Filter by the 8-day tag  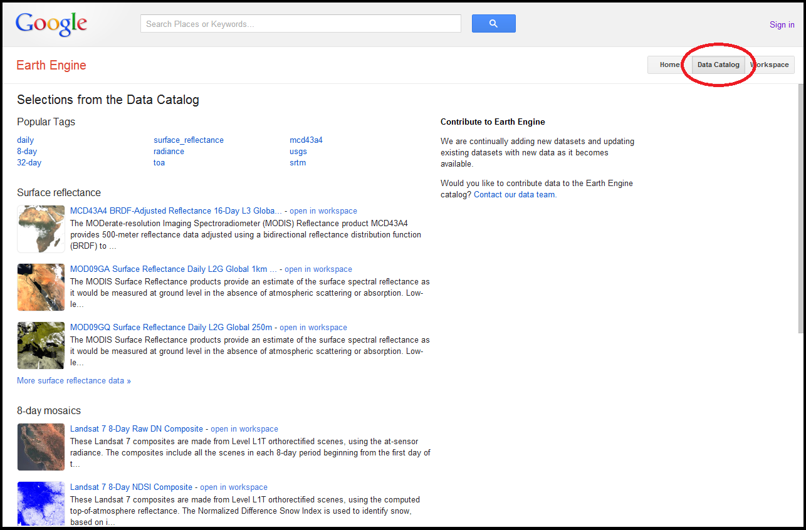point(27,152)
